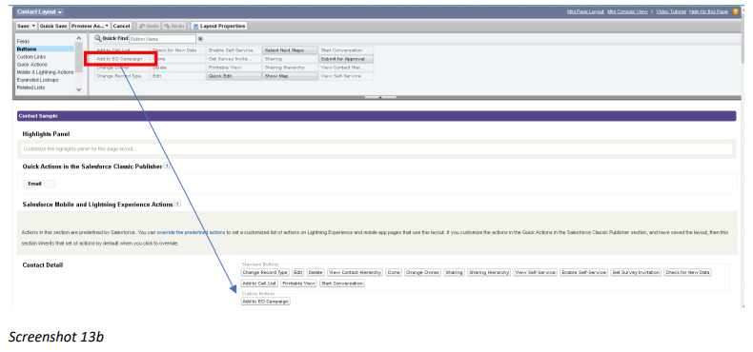Click Clone in the Contact Detail standard buttons
Screen dimensions: 753x352
[x=394, y=272]
